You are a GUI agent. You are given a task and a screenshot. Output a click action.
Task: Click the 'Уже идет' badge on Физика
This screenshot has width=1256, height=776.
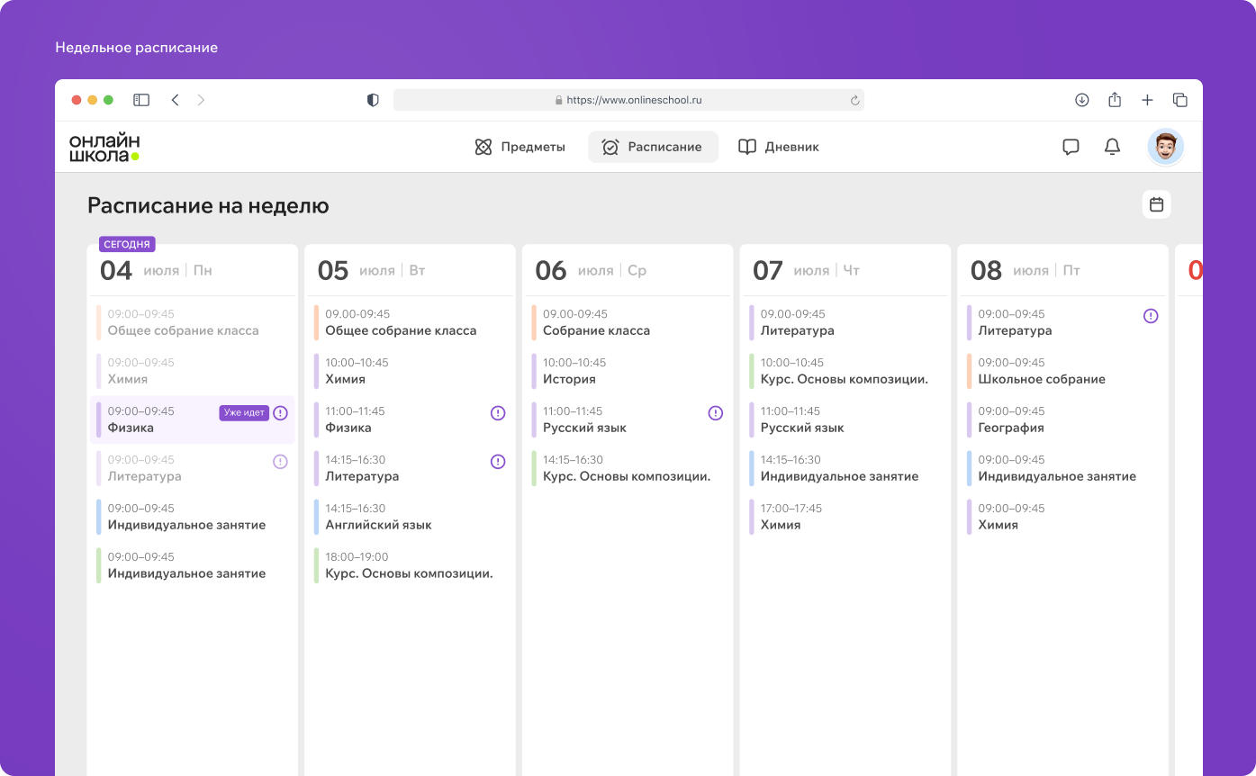244,413
